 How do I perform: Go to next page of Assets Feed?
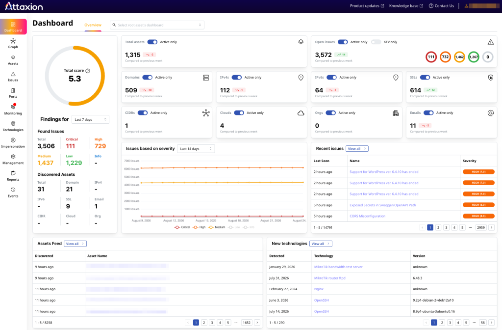pyautogui.click(x=257, y=323)
